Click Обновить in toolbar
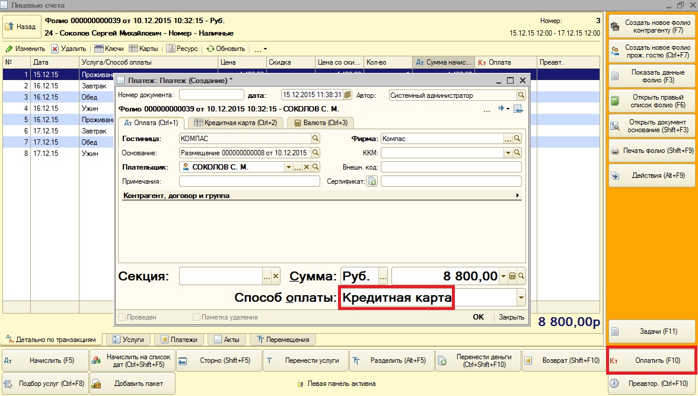 (226, 49)
